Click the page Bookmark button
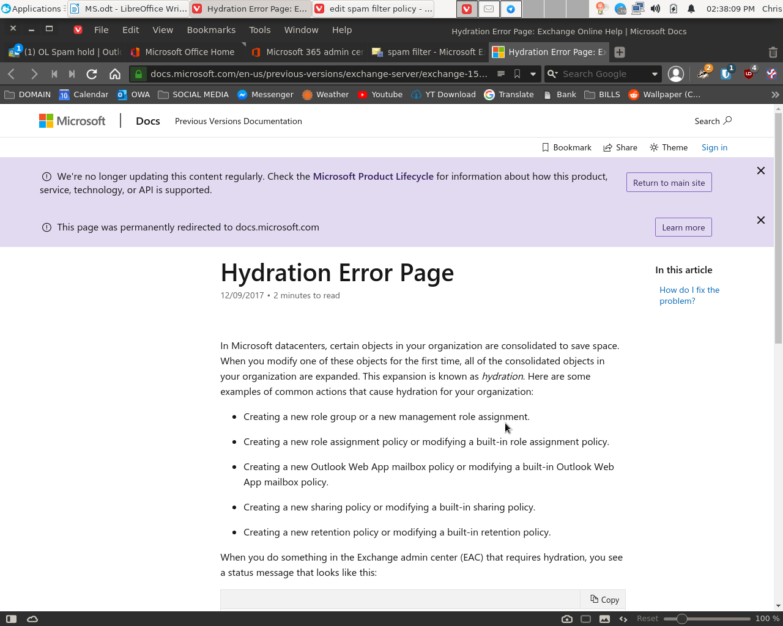This screenshot has height=626, width=783. [567, 147]
